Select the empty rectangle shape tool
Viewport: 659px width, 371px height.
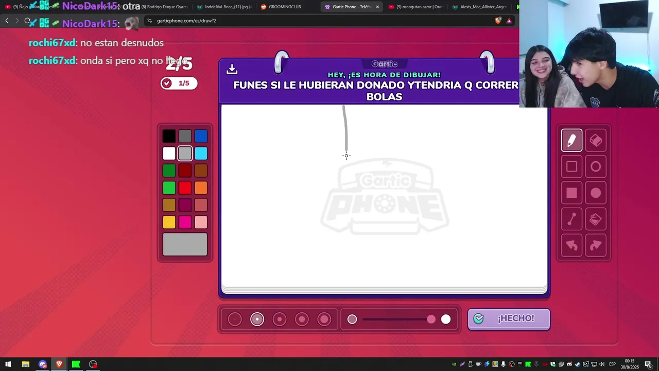pyautogui.click(x=571, y=166)
